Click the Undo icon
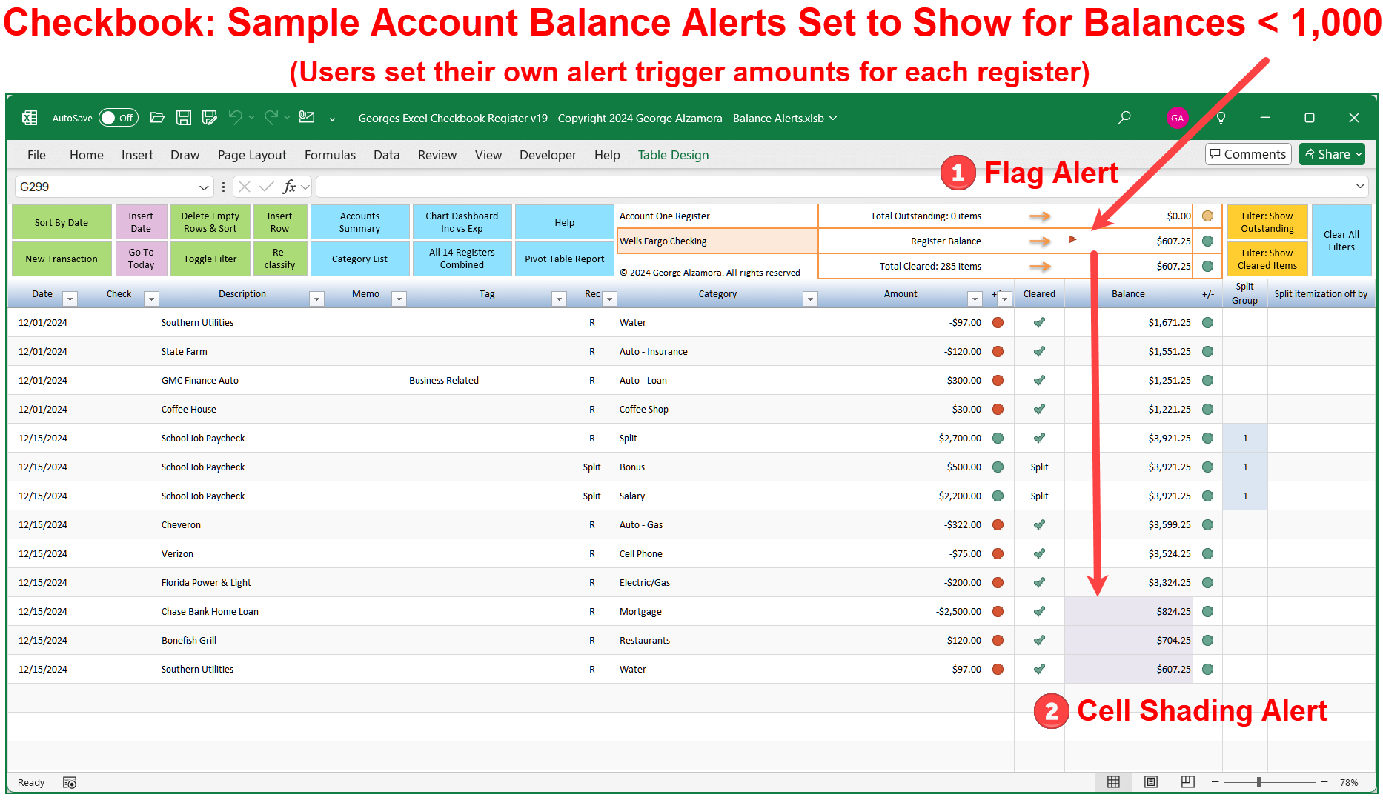Image resolution: width=1383 pixels, height=800 pixels. click(x=235, y=117)
